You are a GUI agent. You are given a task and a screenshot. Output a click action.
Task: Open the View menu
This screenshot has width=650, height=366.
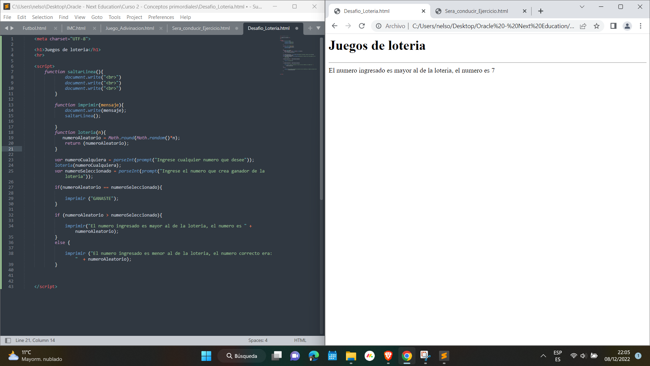click(80, 17)
